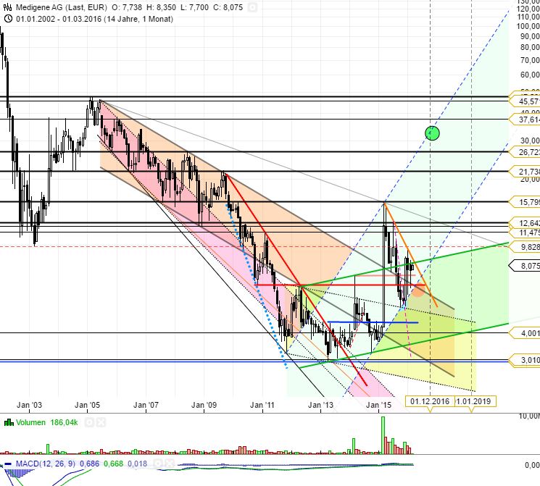This screenshot has height=486, width=540.
Task: Select the MACD(12, 26, 9) label
Action: (46, 464)
